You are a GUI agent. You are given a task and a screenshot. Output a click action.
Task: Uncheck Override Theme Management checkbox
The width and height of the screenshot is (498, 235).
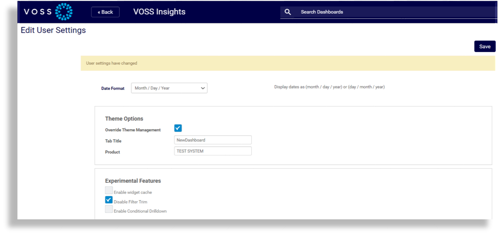click(178, 128)
